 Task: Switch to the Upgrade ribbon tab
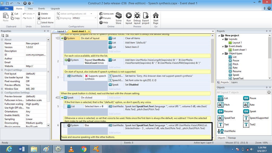(55, 8)
